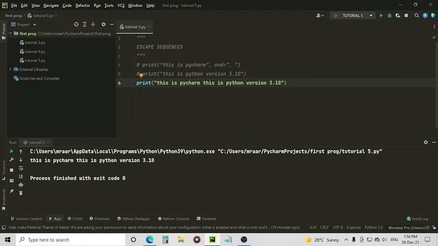Expand External Libraries node
The width and height of the screenshot is (438, 246).
click(10, 69)
